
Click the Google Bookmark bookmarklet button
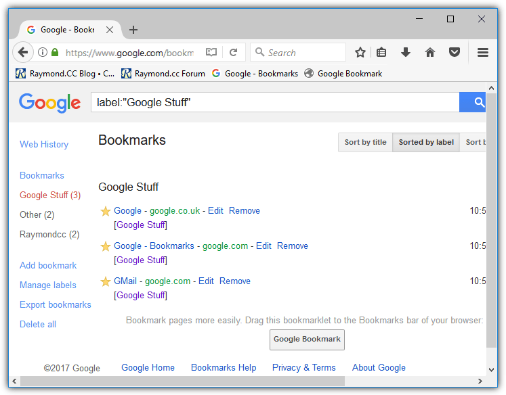(307, 340)
